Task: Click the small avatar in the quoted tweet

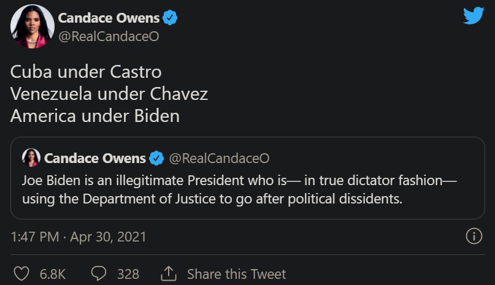Action: click(31, 158)
